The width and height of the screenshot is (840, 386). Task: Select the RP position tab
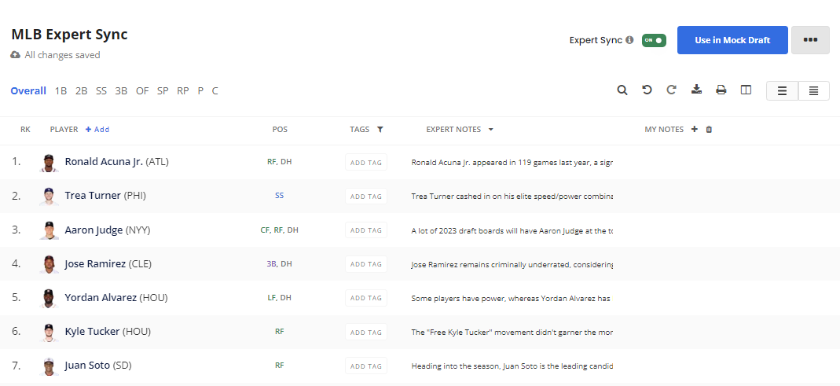coord(182,91)
